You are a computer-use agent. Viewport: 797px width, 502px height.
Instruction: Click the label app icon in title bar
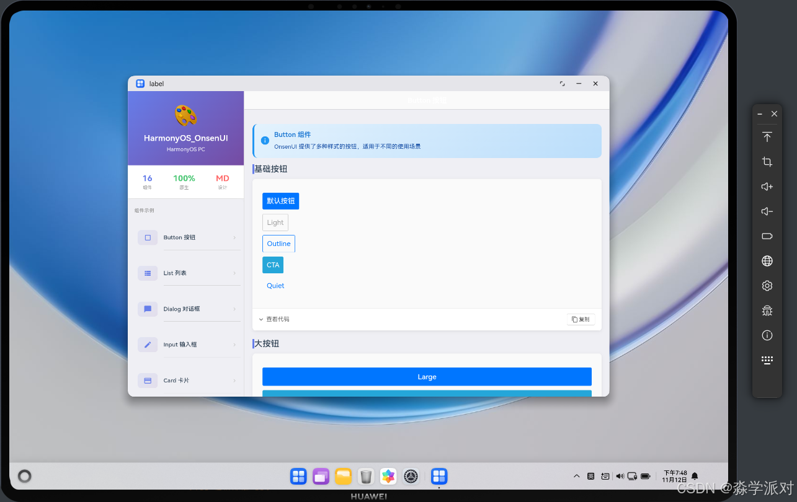click(x=140, y=84)
